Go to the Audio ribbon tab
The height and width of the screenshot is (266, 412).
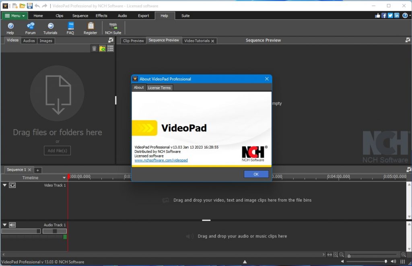coord(122,16)
